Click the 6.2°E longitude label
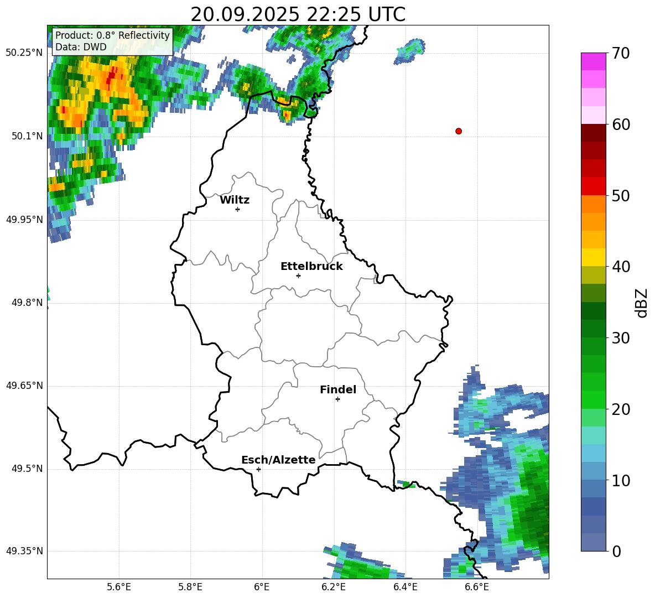 coord(334,587)
